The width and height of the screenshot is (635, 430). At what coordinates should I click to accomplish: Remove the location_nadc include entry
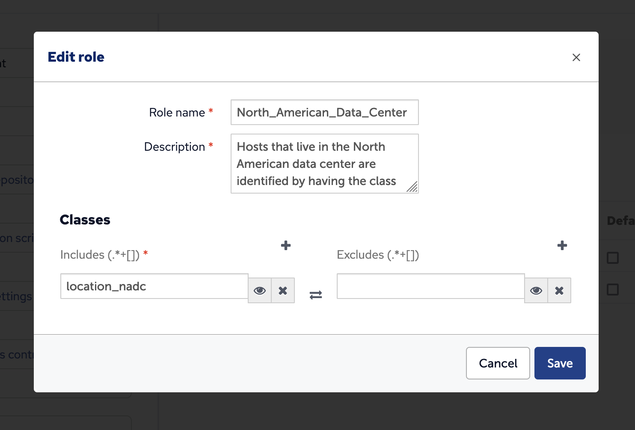click(x=283, y=291)
